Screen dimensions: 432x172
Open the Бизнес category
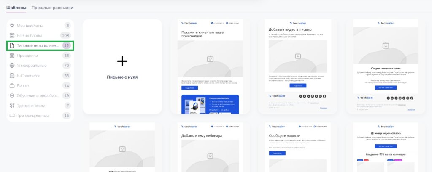click(x=40, y=85)
